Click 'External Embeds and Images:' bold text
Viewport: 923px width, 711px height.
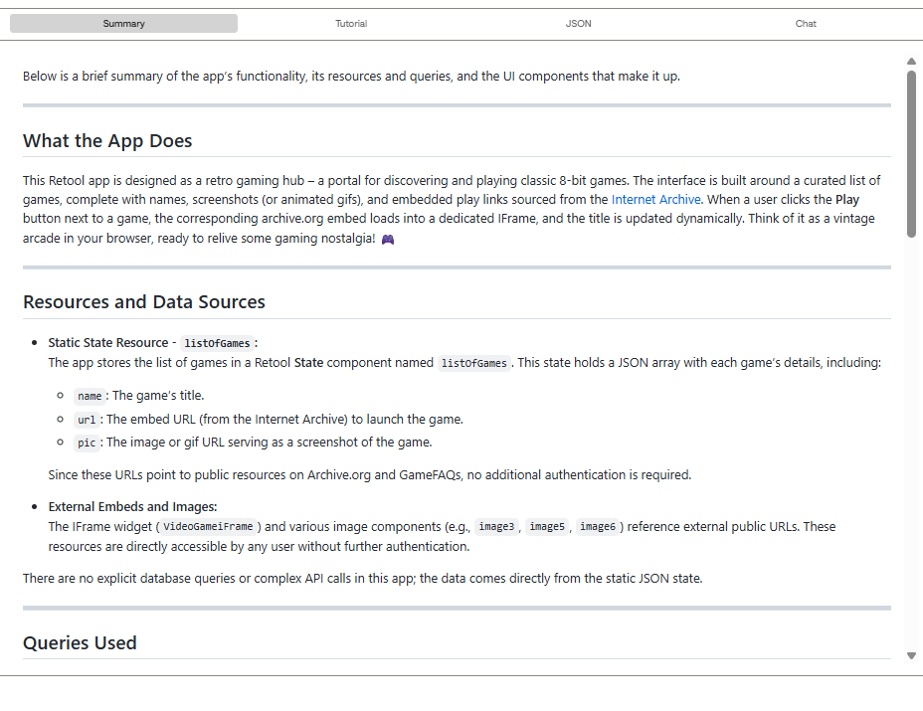[x=132, y=507]
